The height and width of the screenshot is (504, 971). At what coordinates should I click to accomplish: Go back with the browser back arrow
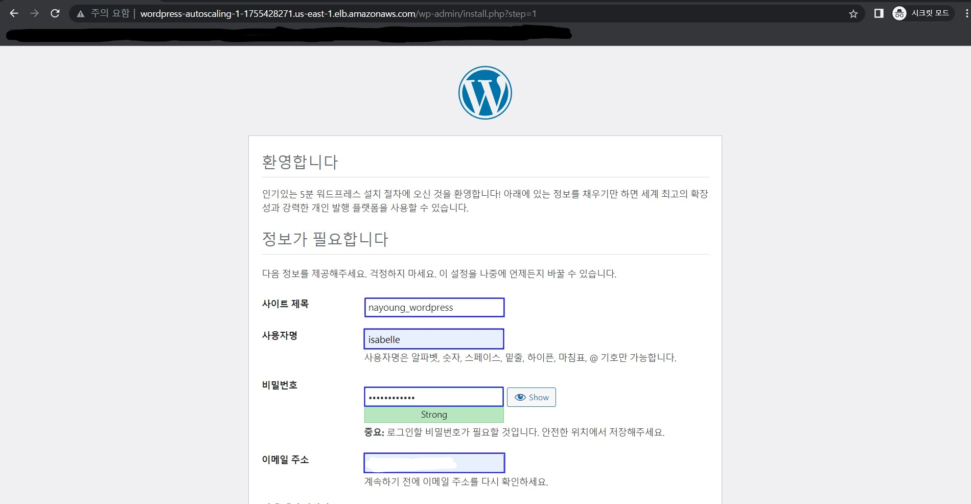point(14,13)
